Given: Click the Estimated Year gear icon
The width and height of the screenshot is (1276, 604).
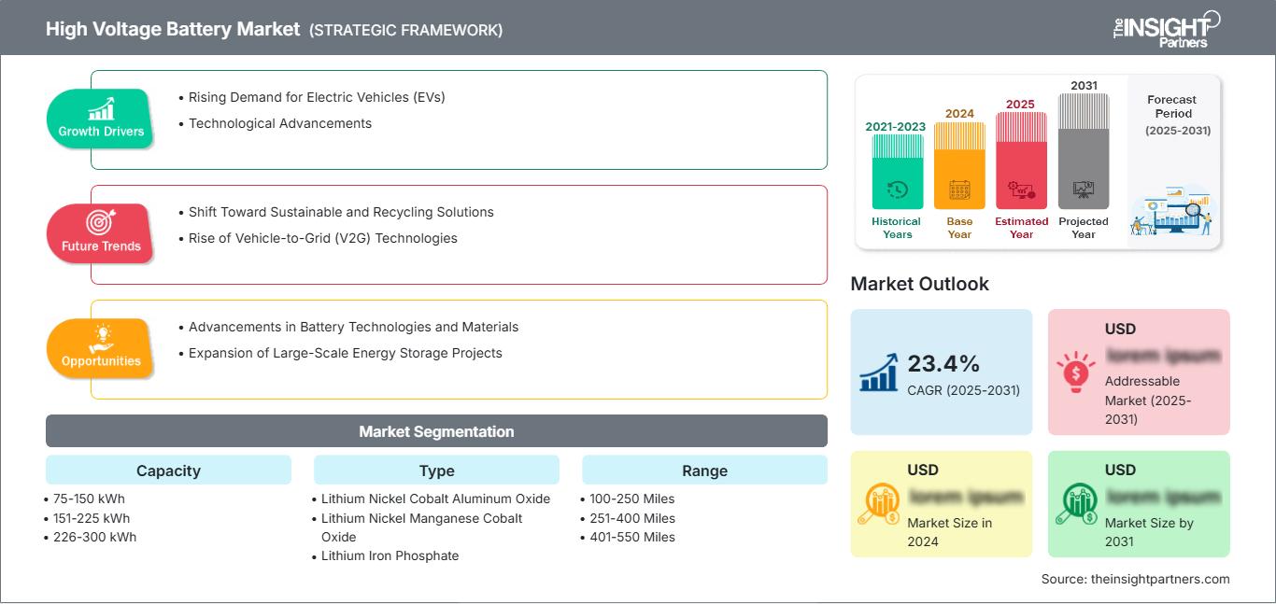Looking at the screenshot, I should 1021,190.
